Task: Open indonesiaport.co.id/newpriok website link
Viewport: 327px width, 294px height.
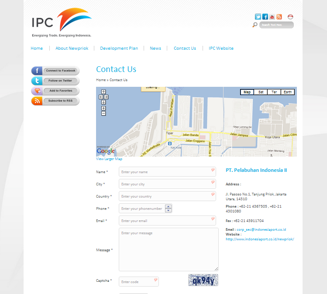Action: coord(260,239)
